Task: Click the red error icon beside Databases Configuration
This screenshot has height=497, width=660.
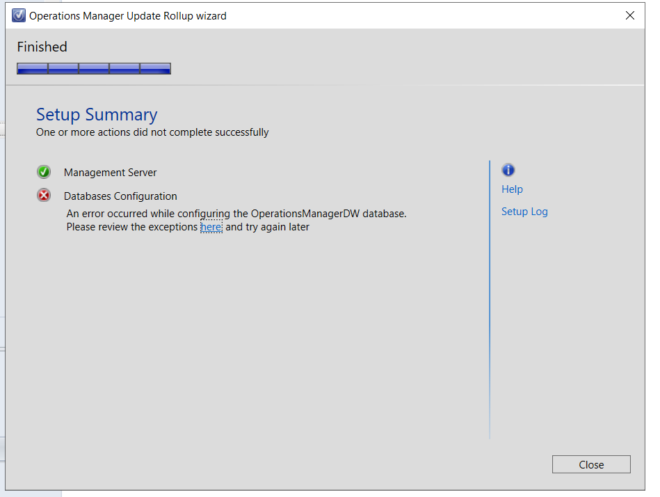Action: click(44, 196)
